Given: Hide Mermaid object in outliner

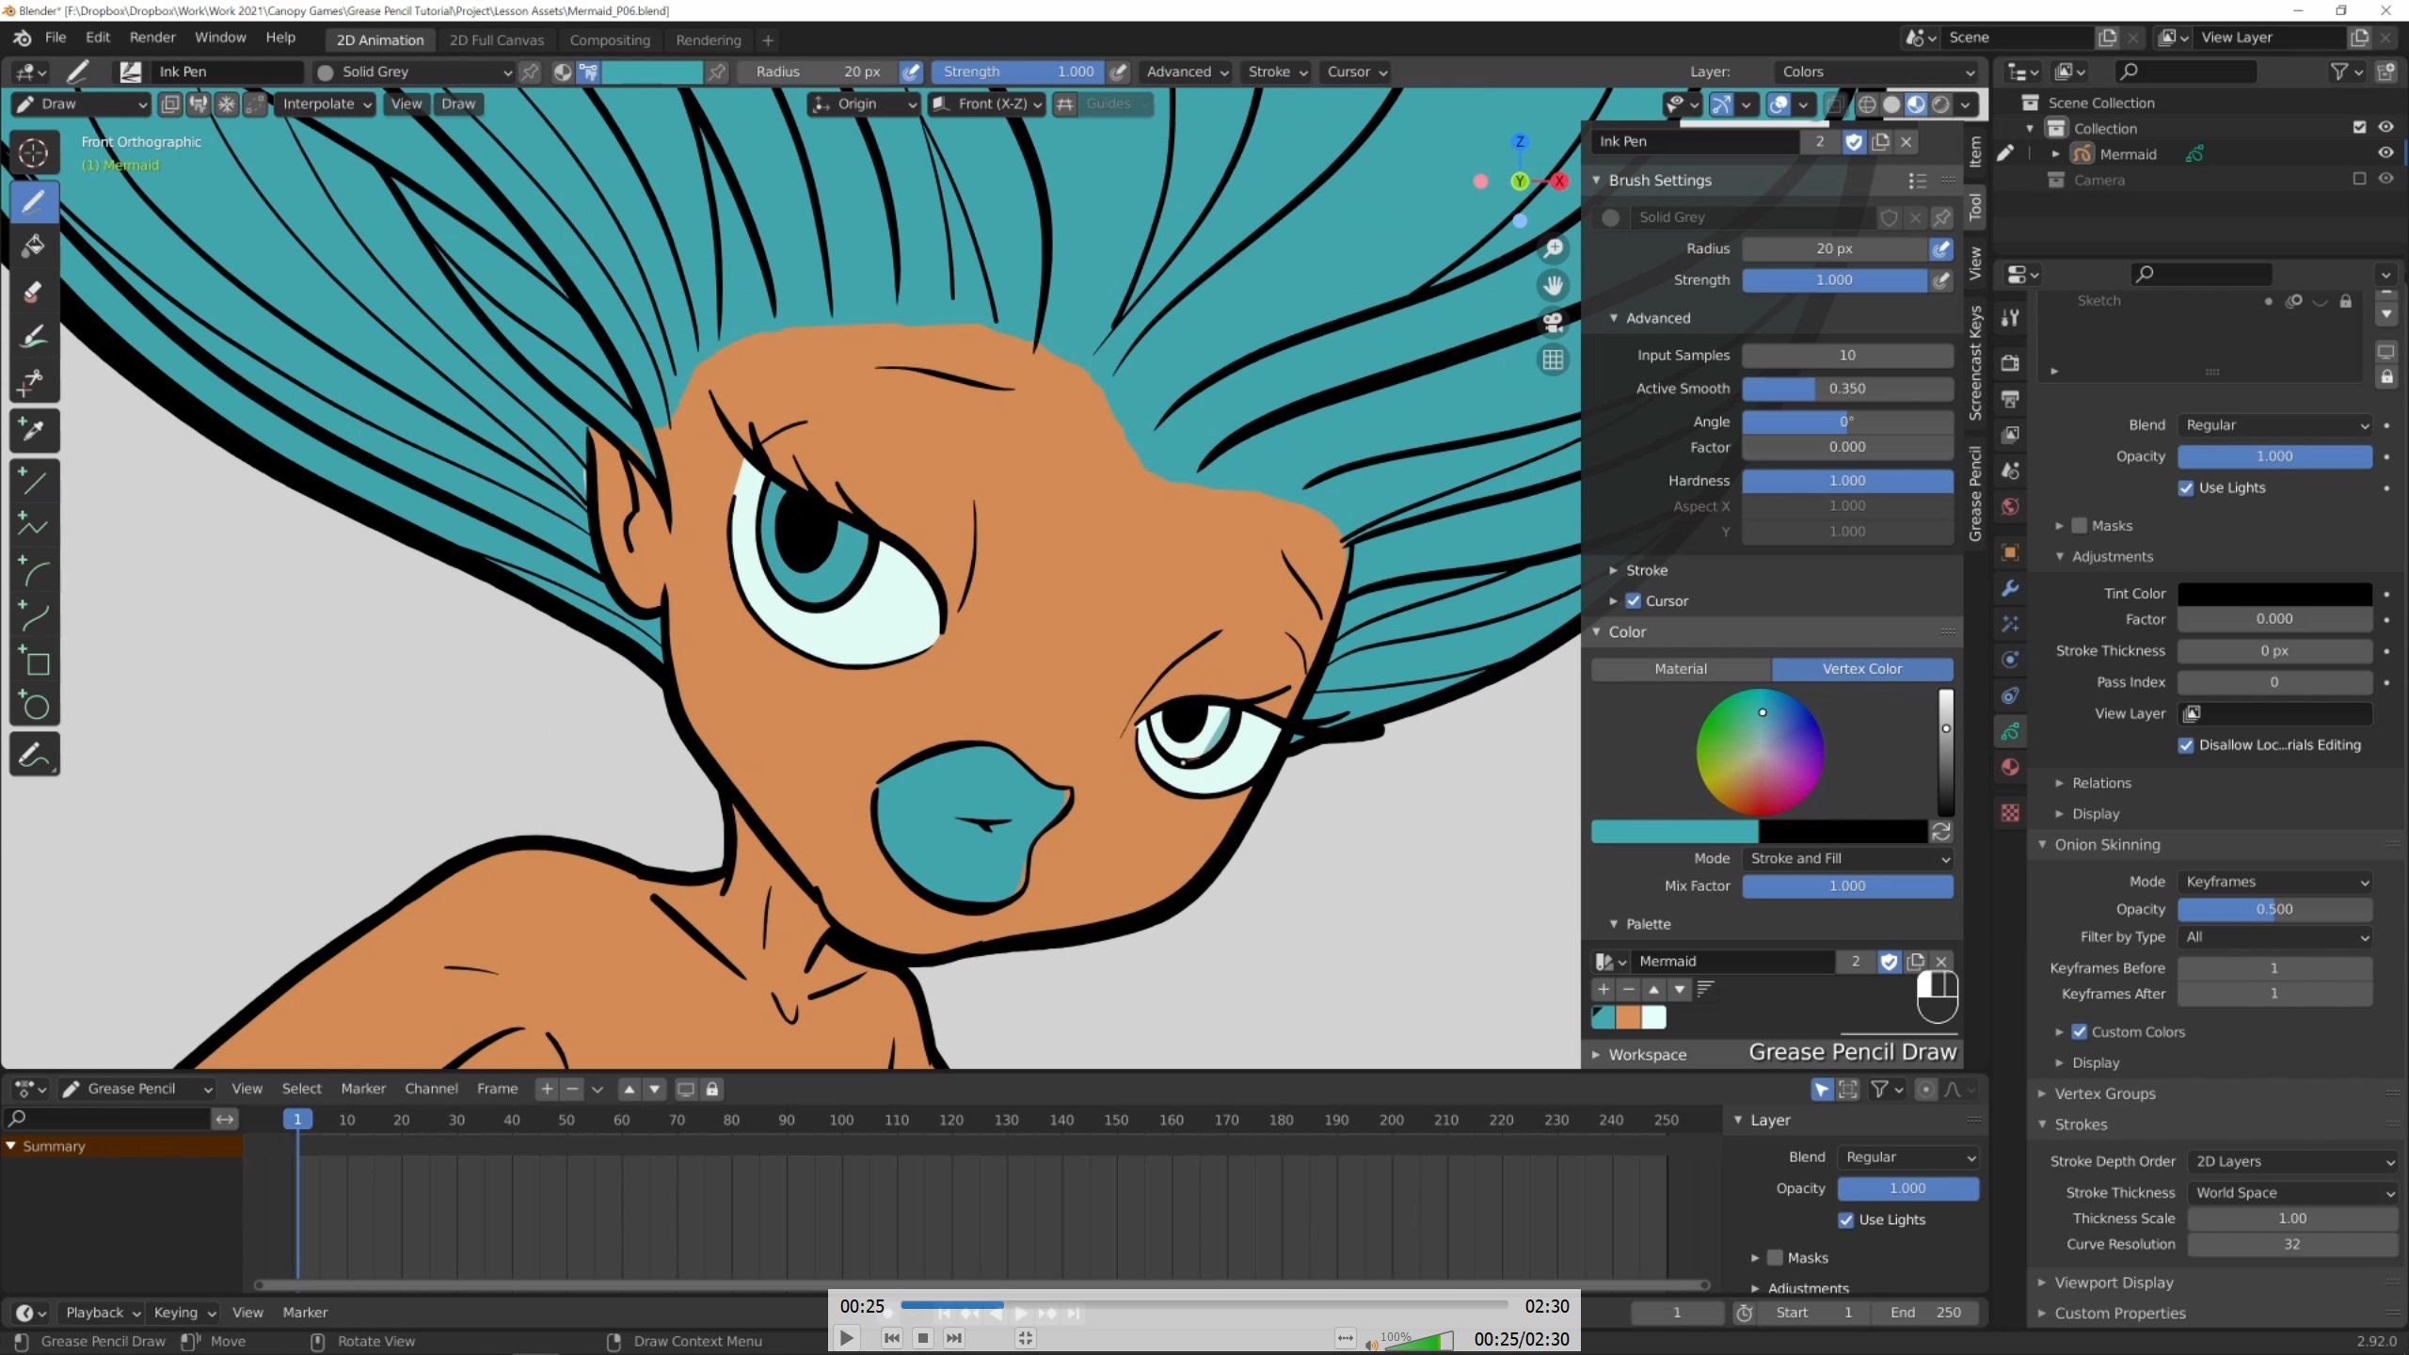Looking at the screenshot, I should click(2386, 152).
